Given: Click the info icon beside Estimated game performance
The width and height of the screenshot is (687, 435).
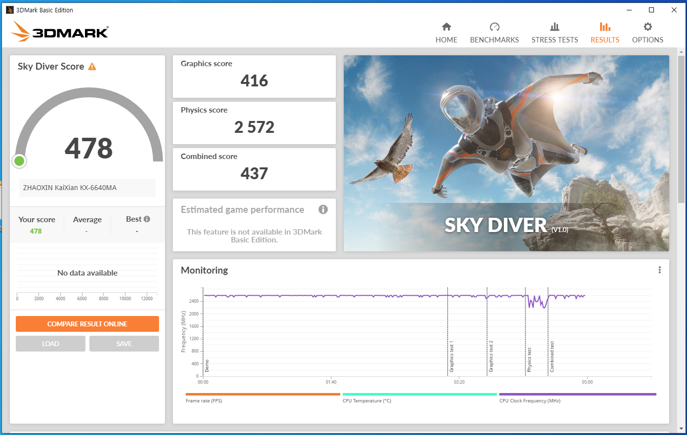Looking at the screenshot, I should 323,209.
